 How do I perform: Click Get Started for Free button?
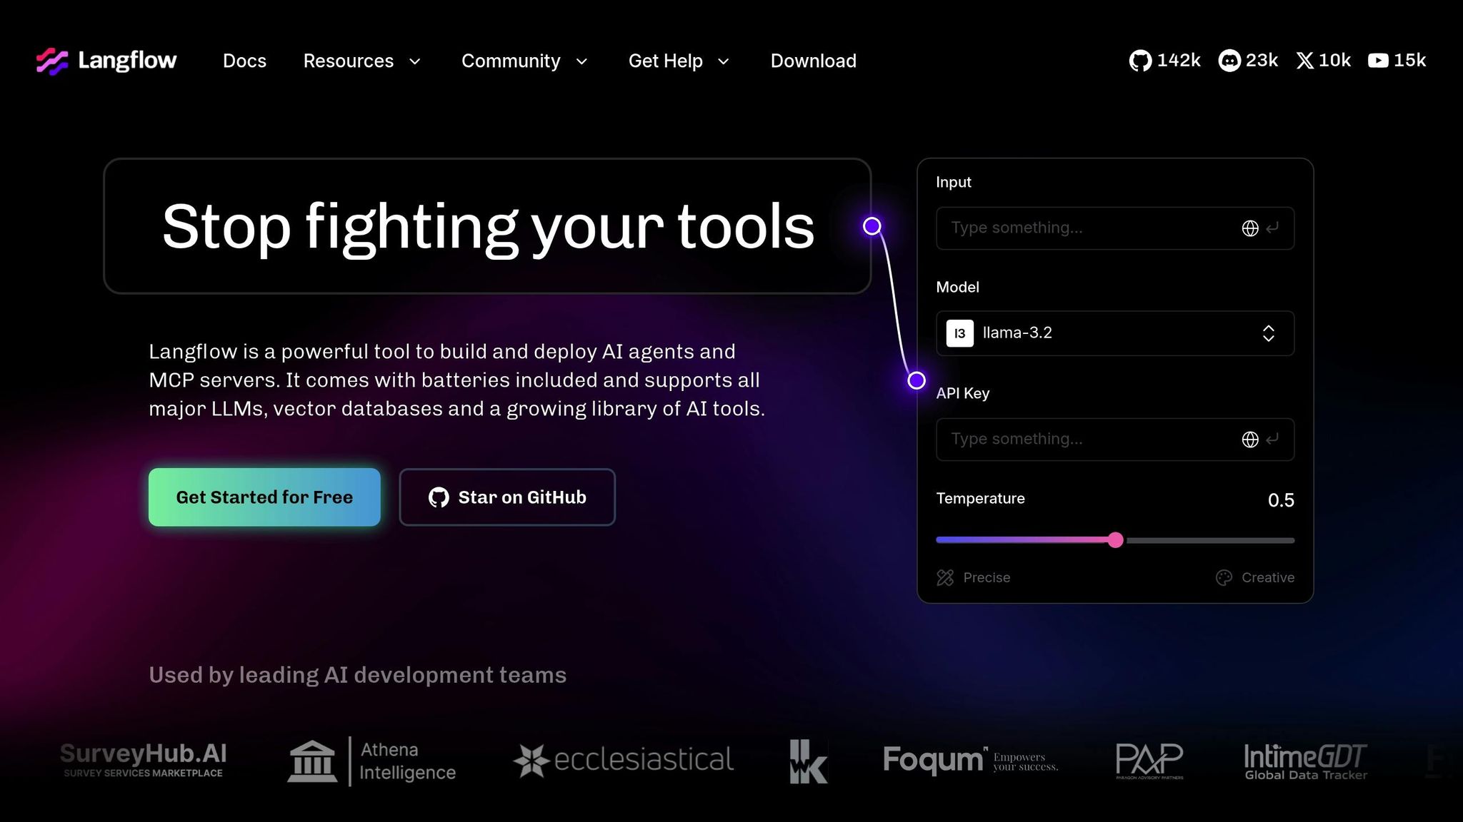pyautogui.click(x=264, y=497)
